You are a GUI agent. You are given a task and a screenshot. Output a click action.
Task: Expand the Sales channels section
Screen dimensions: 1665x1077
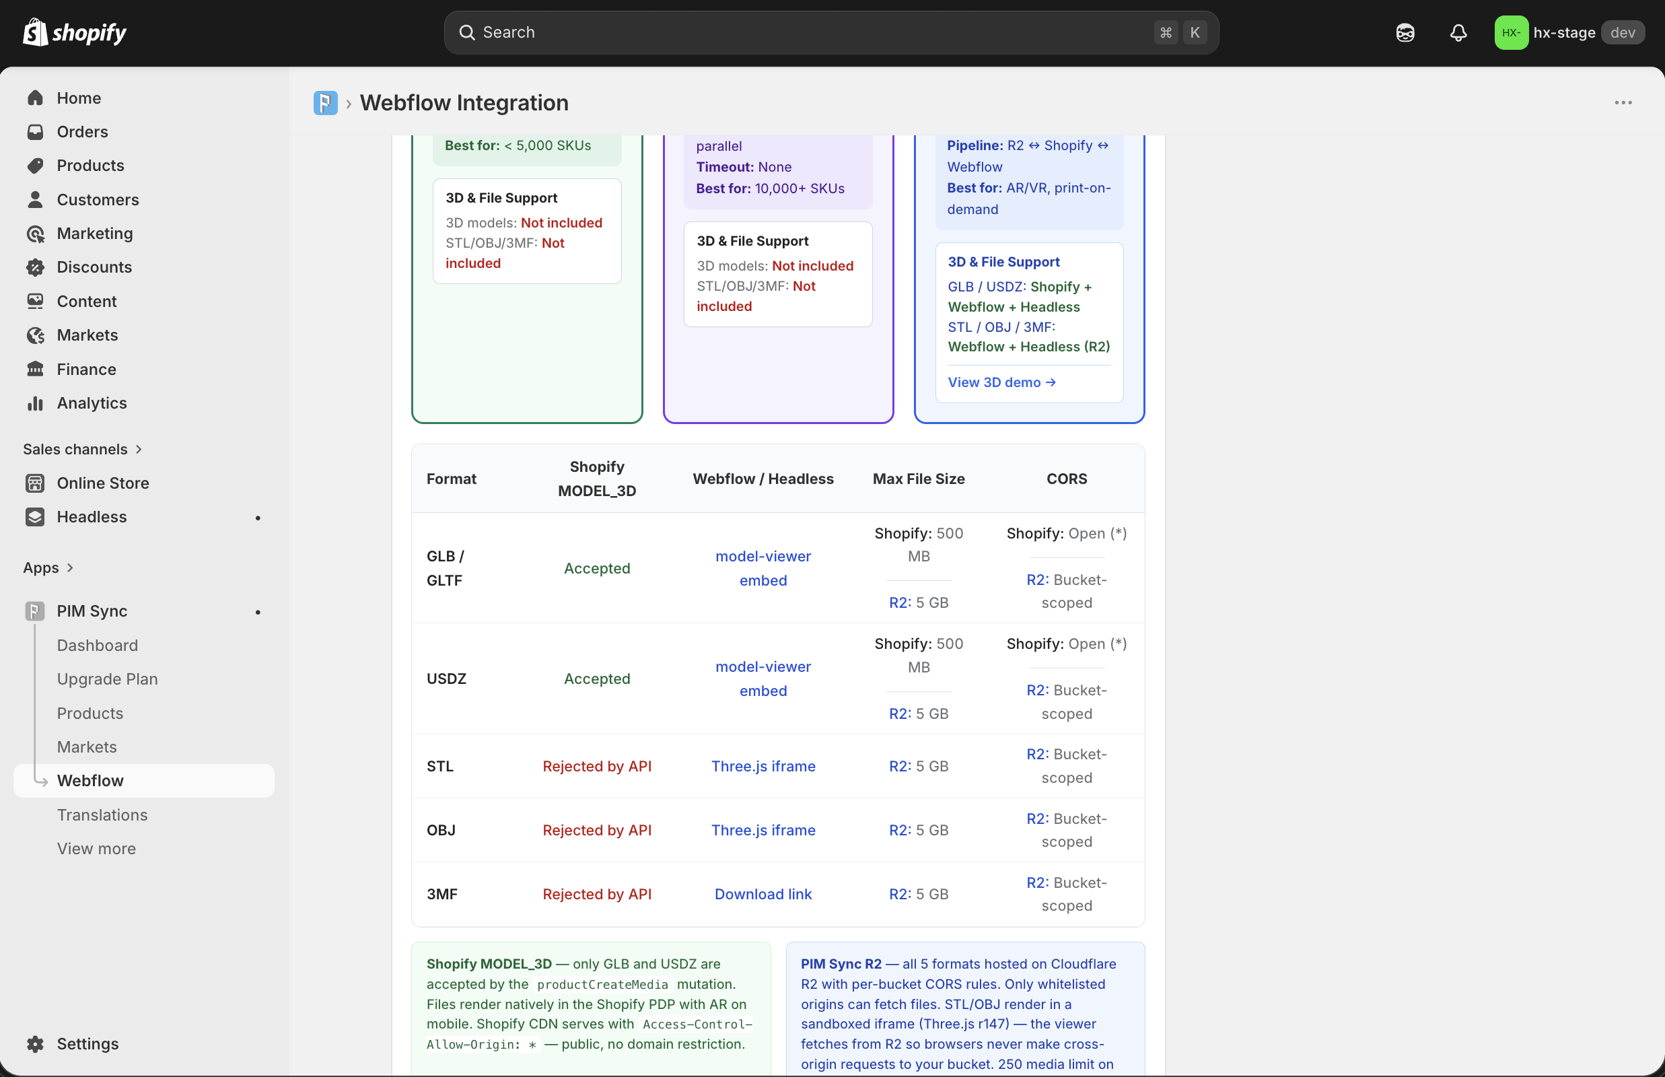pos(83,449)
